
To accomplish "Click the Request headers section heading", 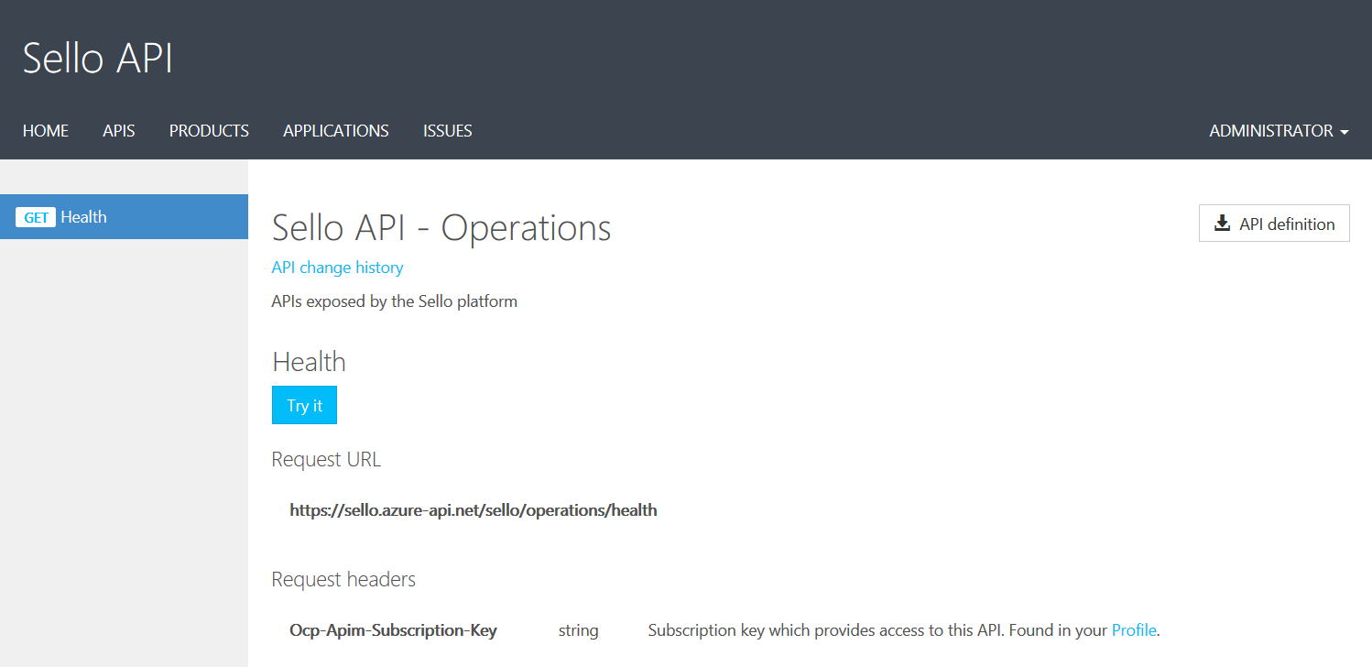I will 343,578.
